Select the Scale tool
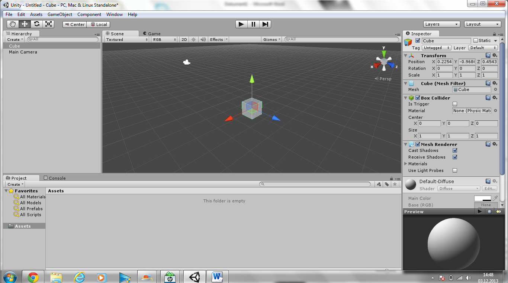 48,24
